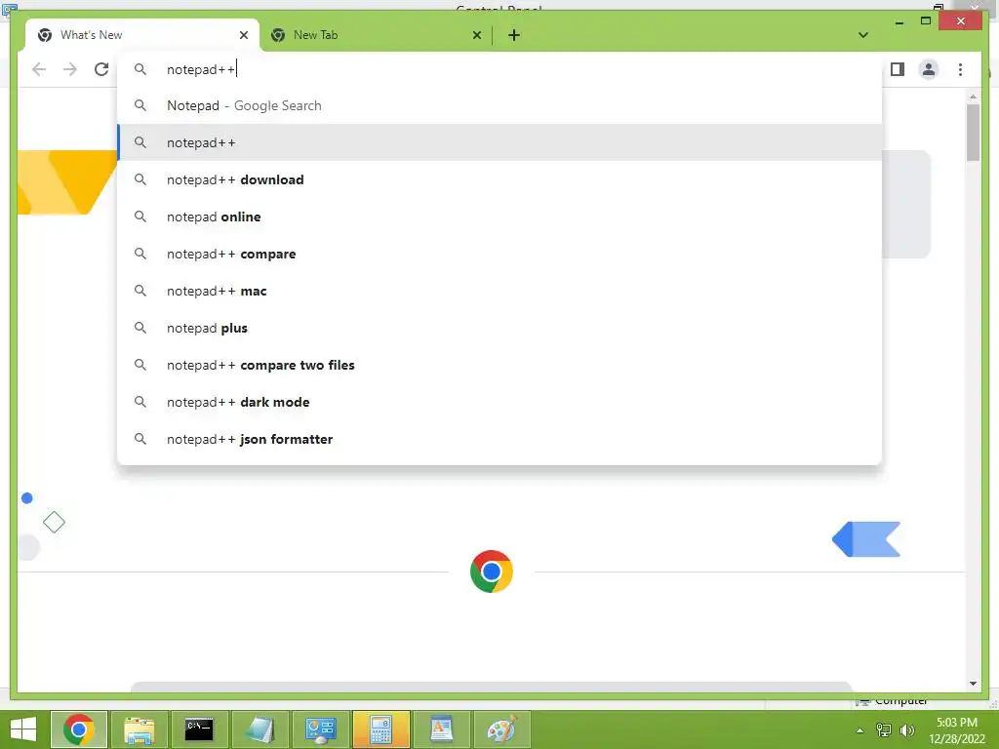Image resolution: width=999 pixels, height=749 pixels.
Task: Choose notepad plus suggestion
Action: 499,328
